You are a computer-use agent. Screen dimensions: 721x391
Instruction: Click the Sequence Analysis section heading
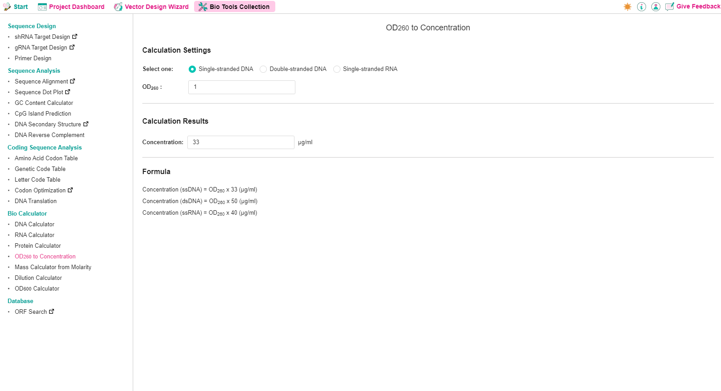[34, 71]
